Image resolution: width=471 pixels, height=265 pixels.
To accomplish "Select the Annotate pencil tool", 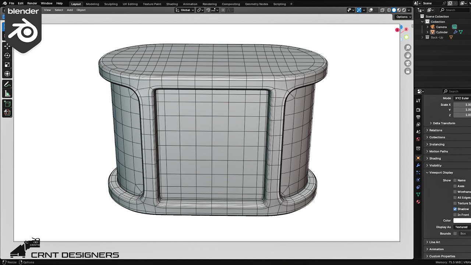I will [x=7, y=84].
